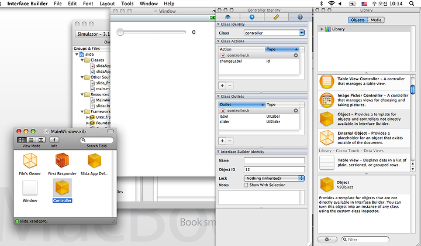Switch to icon view mode
Screen dimensions: 421x246
coord(21,140)
